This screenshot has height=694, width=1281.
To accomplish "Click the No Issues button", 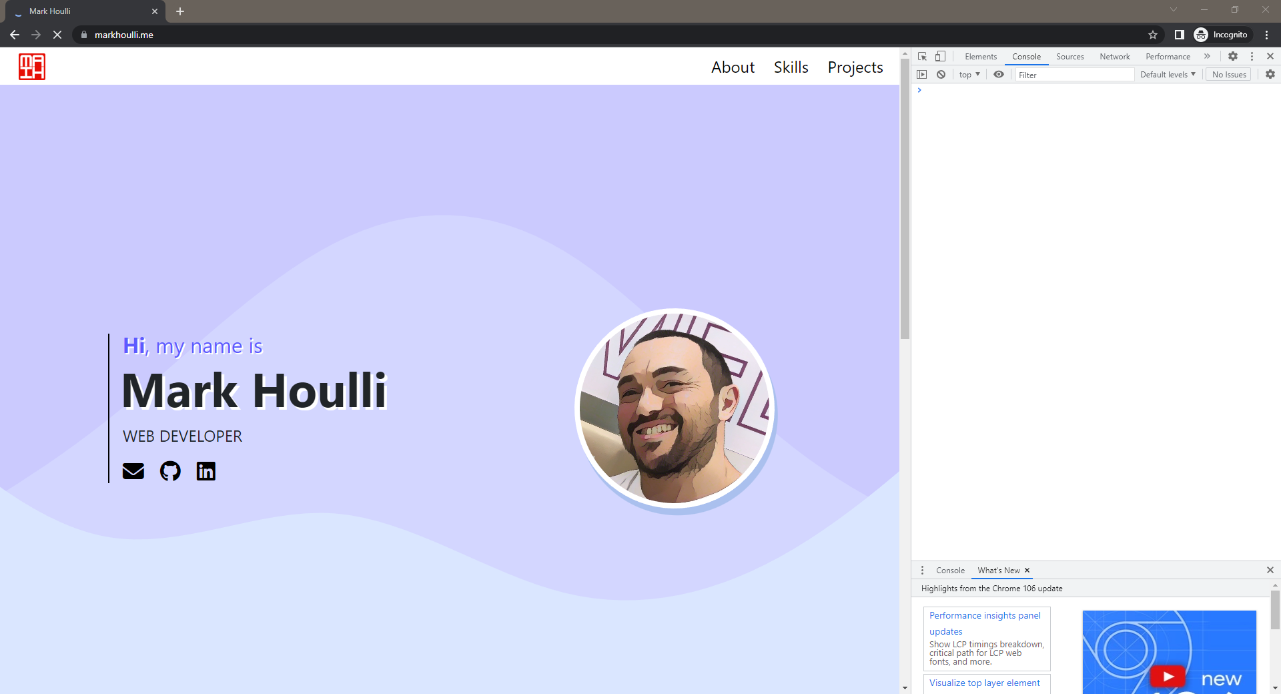I will coord(1228,74).
